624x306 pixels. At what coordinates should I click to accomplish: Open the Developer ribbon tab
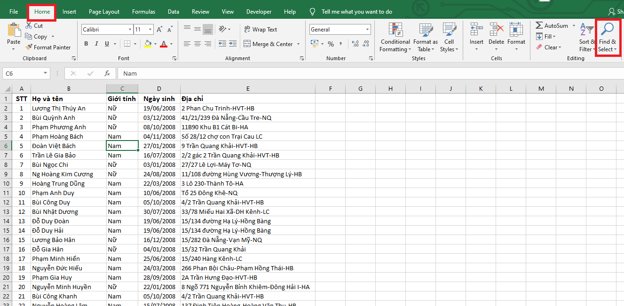(259, 11)
